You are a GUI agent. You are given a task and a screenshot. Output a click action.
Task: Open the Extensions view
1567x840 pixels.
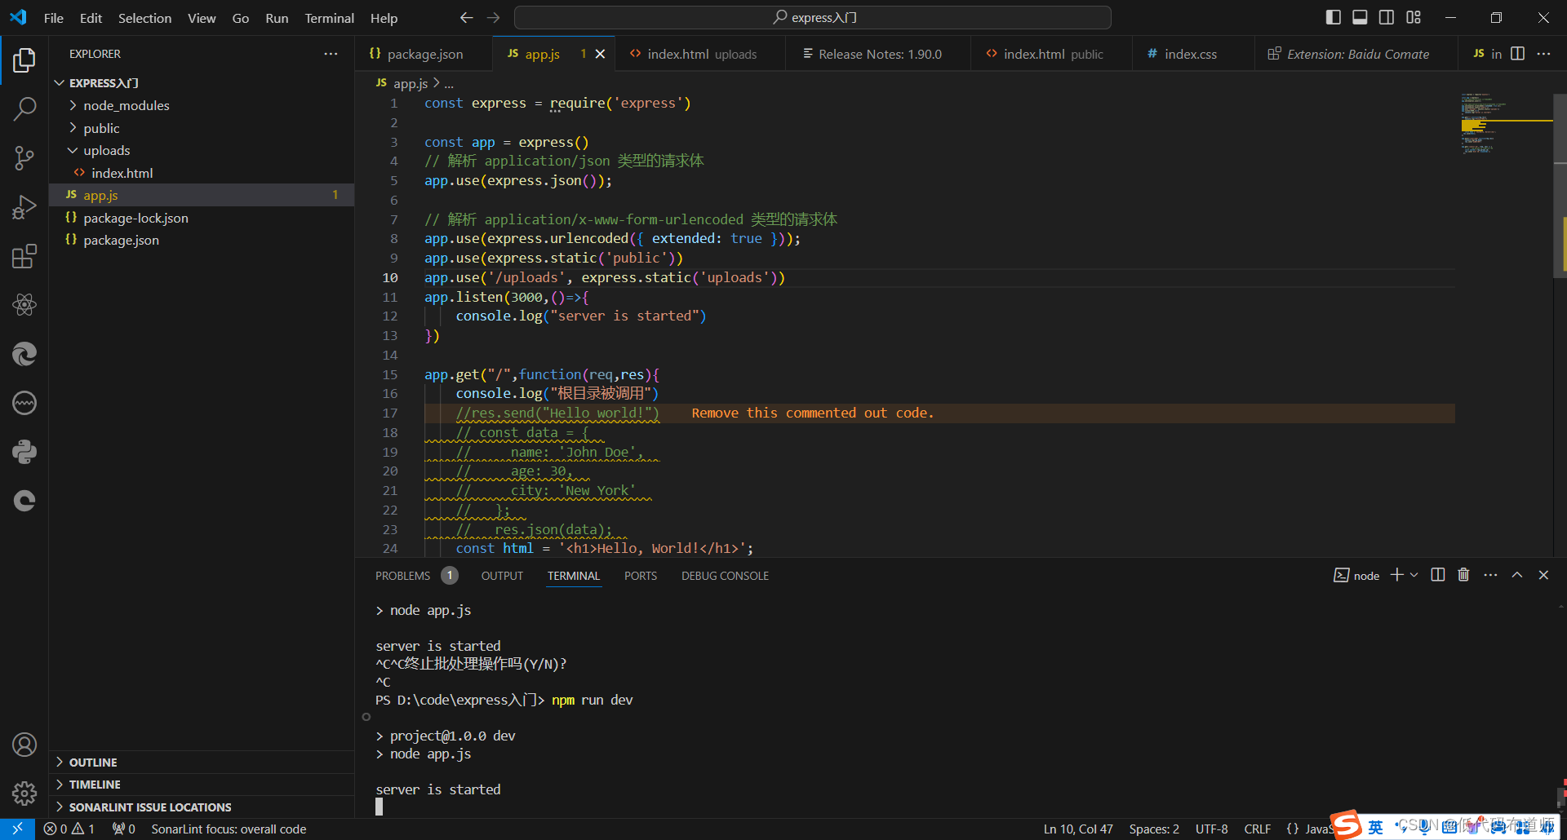[24, 256]
